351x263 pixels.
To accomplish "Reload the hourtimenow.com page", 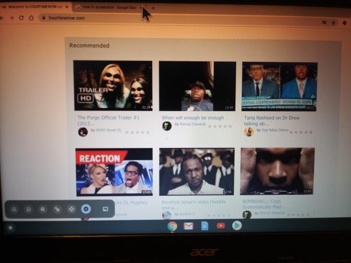I will coord(21,18).
